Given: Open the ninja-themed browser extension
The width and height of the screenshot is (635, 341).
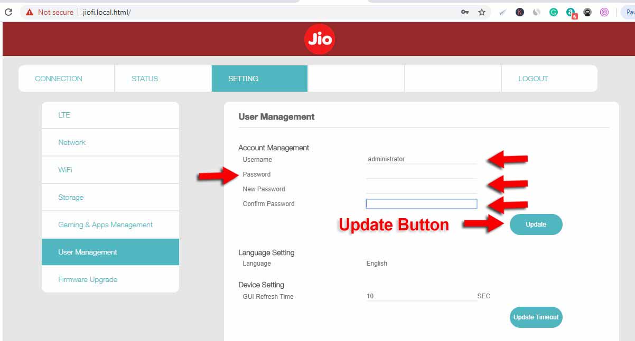Looking at the screenshot, I should (x=587, y=12).
